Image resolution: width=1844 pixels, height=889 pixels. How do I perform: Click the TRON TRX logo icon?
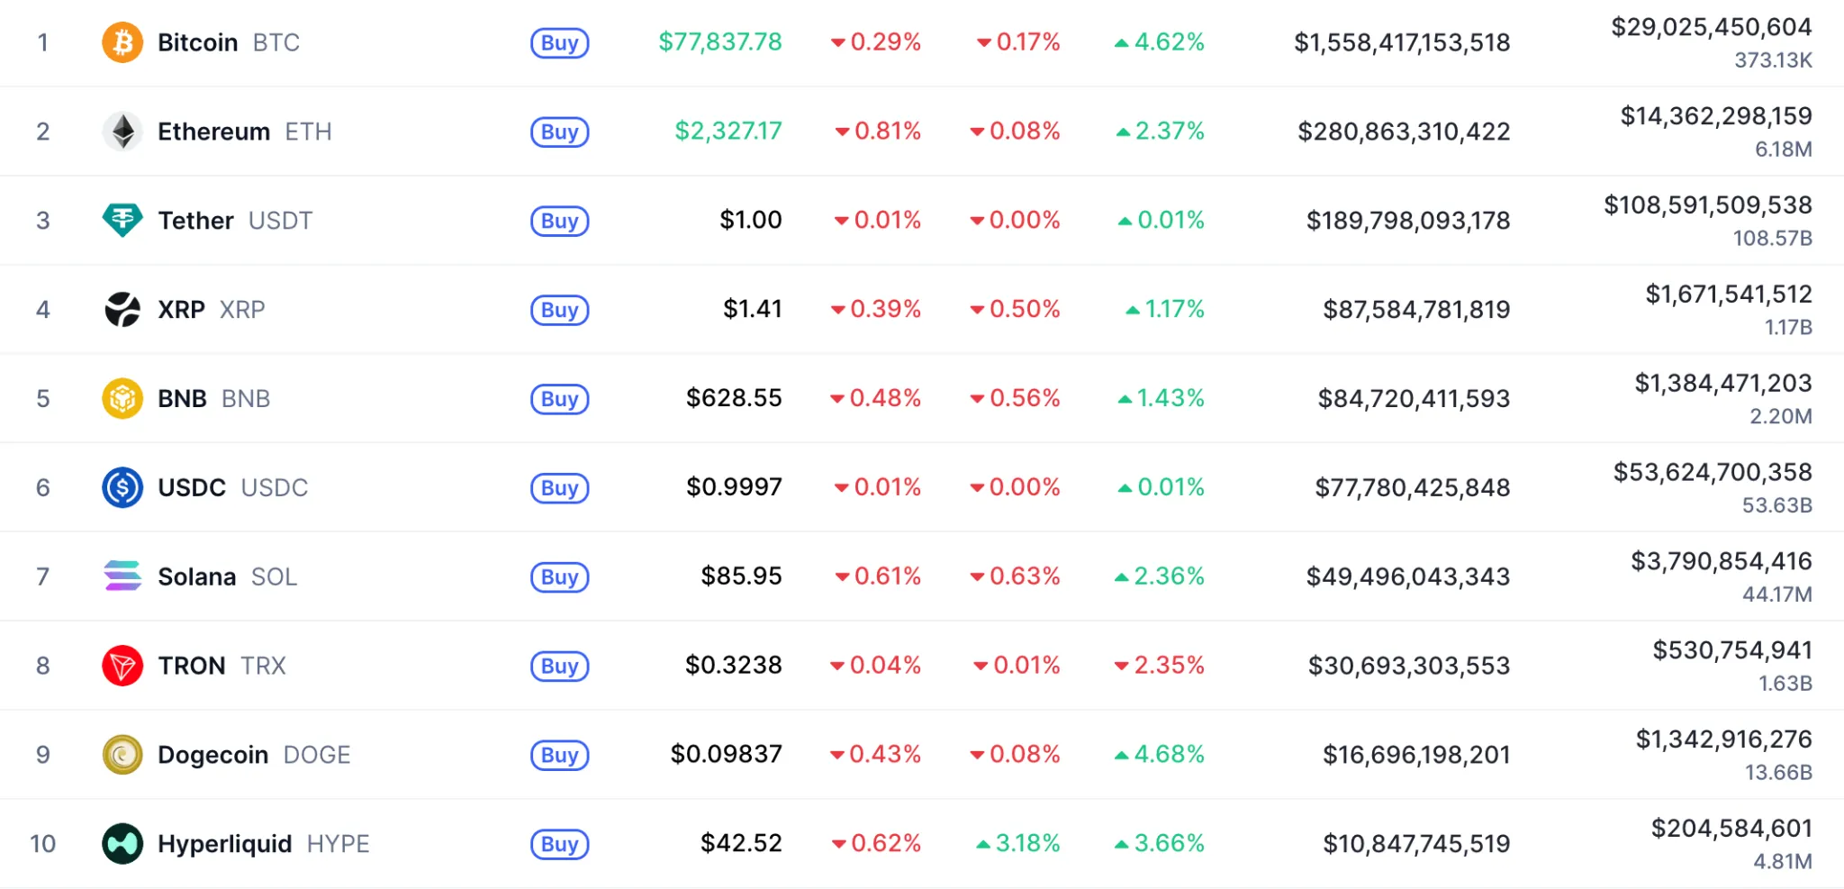coord(122,666)
